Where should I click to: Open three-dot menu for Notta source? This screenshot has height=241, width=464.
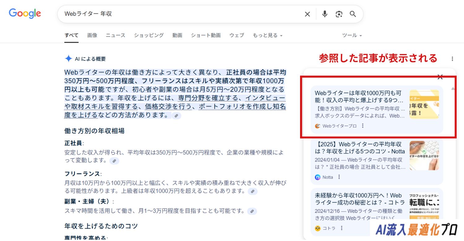pos(339,177)
